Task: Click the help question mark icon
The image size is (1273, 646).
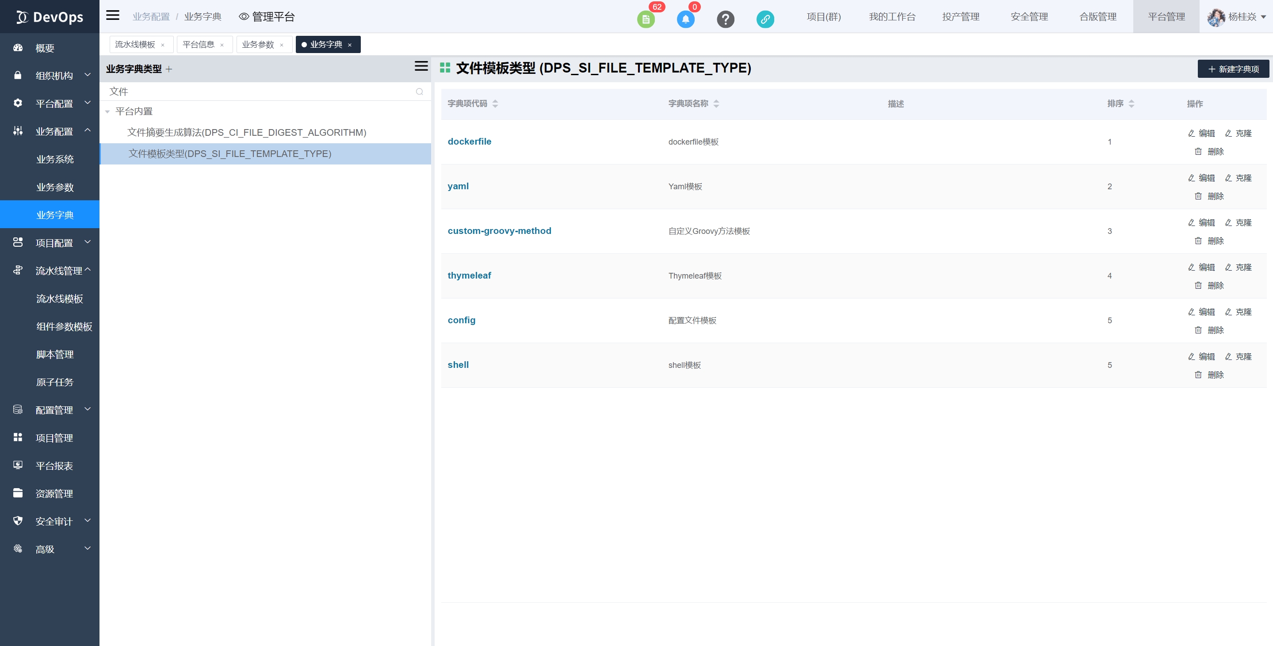Action: click(x=725, y=19)
